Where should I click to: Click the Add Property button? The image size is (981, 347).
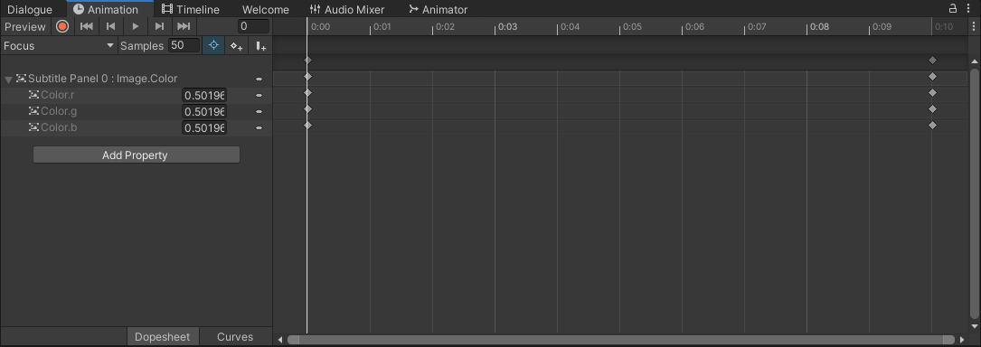point(137,155)
